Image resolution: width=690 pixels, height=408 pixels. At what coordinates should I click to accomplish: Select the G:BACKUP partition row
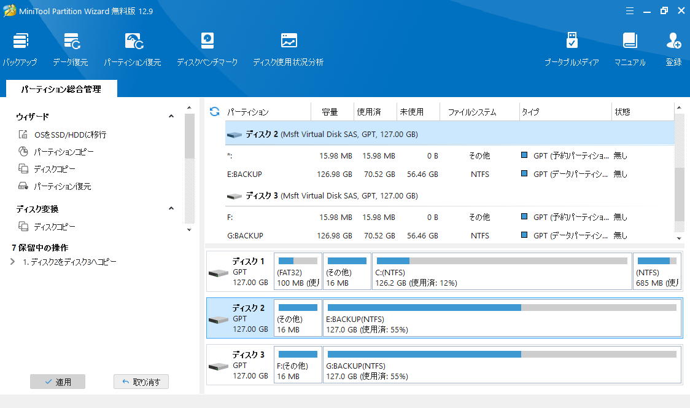[x=449, y=236]
